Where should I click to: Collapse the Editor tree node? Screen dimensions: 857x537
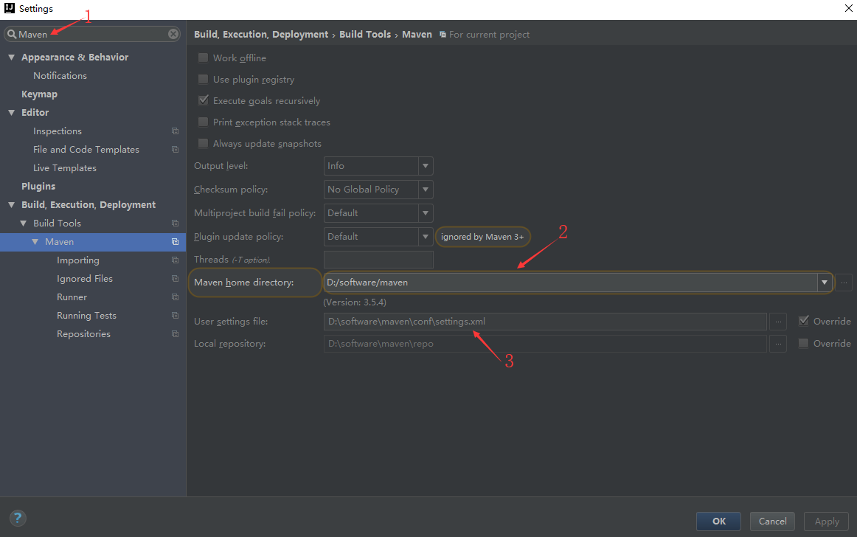[x=12, y=113]
